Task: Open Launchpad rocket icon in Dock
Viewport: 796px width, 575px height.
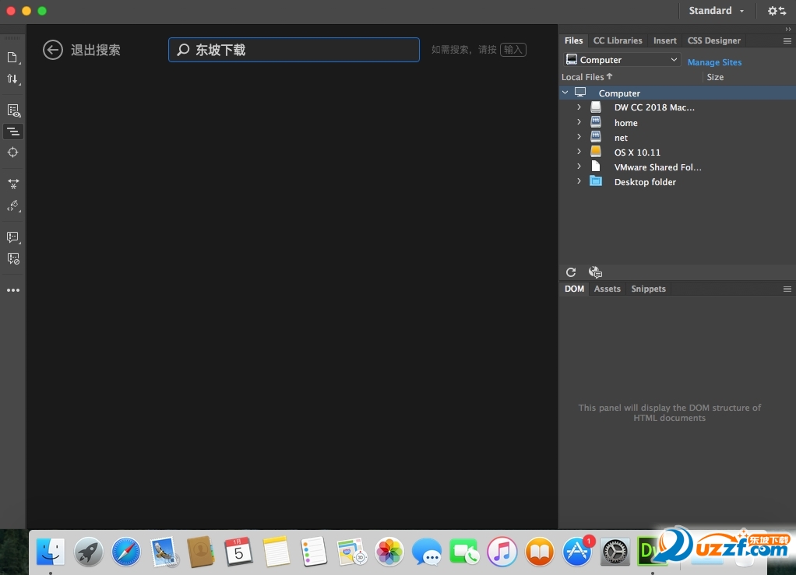Action: pyautogui.click(x=88, y=552)
